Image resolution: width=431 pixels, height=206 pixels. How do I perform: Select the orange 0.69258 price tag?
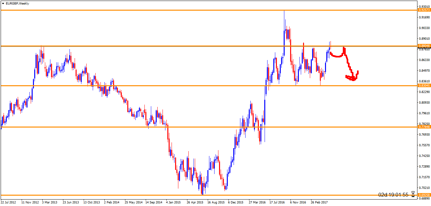424,195
